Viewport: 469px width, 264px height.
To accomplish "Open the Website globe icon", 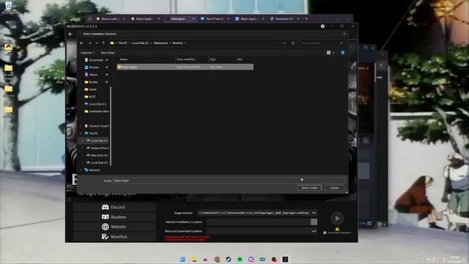I will pos(105,227).
